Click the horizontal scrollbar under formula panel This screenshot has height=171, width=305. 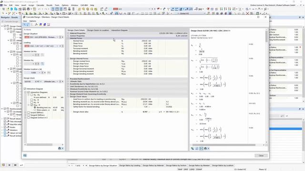(x=224, y=145)
